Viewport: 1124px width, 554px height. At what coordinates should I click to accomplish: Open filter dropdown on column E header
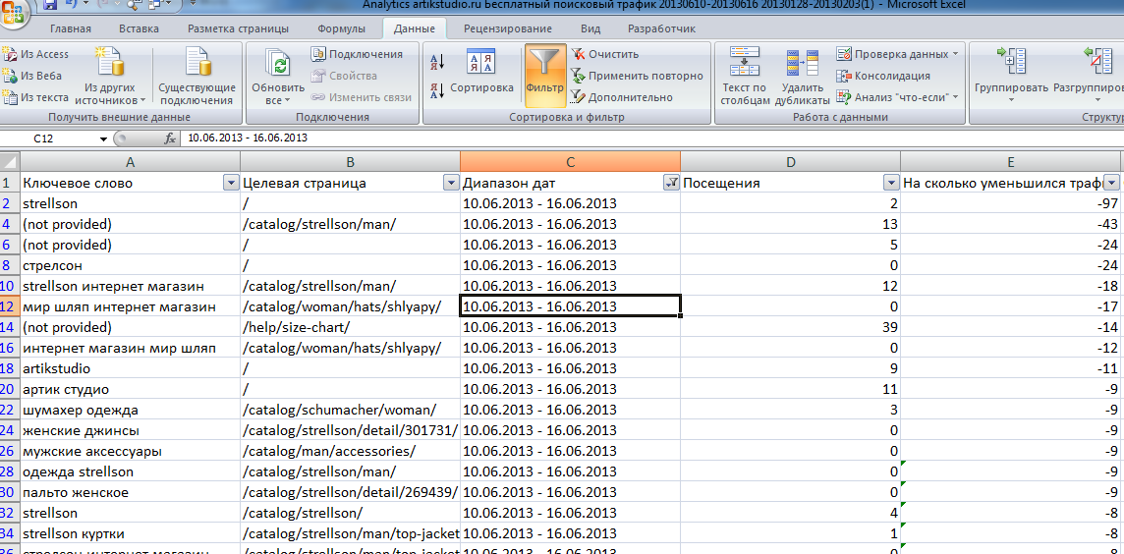tap(1112, 184)
